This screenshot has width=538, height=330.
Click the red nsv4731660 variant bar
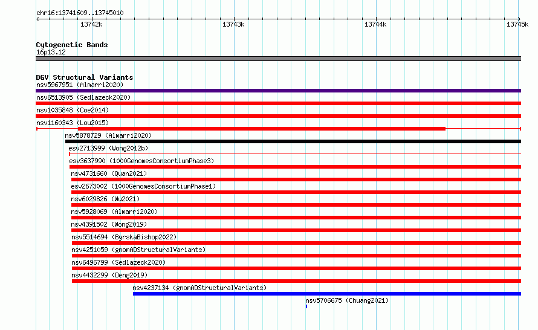coord(296,180)
